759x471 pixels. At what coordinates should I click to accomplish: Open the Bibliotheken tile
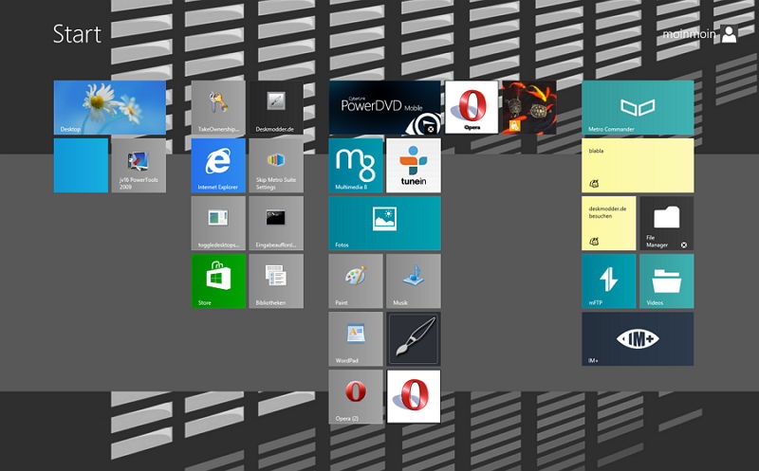(276, 281)
